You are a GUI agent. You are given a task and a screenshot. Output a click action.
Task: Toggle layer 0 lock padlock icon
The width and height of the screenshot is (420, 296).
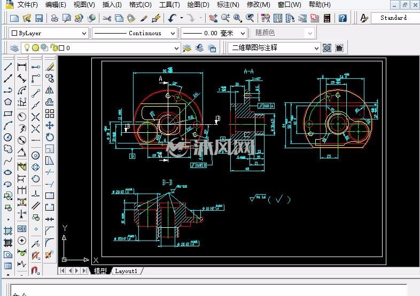[x=54, y=48]
